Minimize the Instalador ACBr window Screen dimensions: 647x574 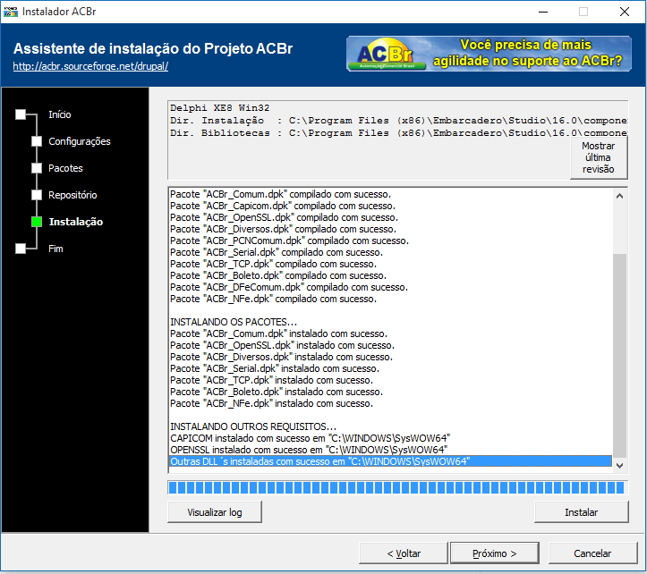[543, 12]
